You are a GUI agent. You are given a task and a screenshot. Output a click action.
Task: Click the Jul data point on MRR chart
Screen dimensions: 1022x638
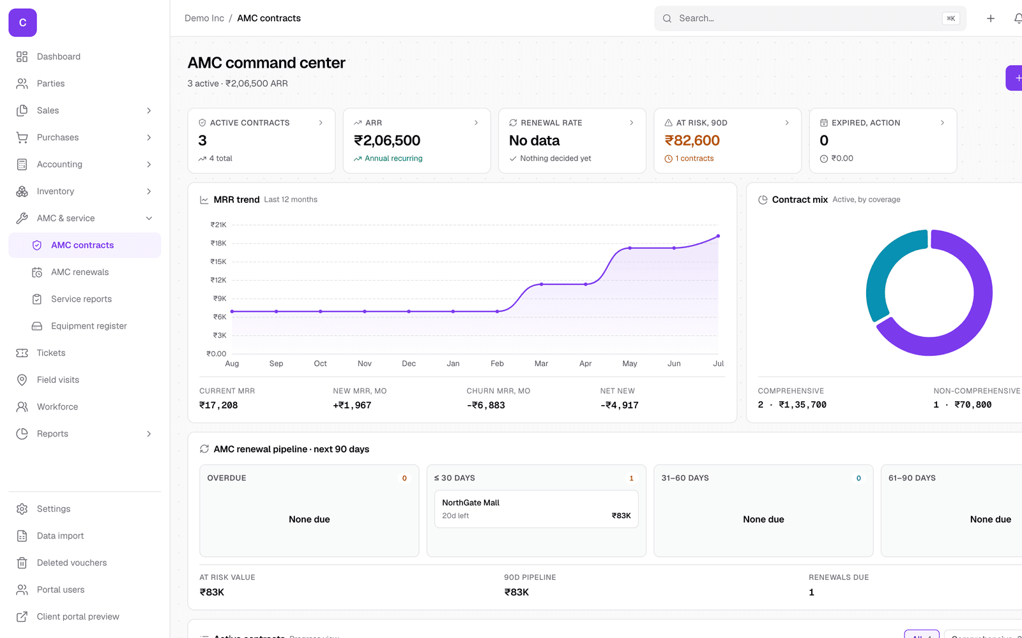(718, 236)
